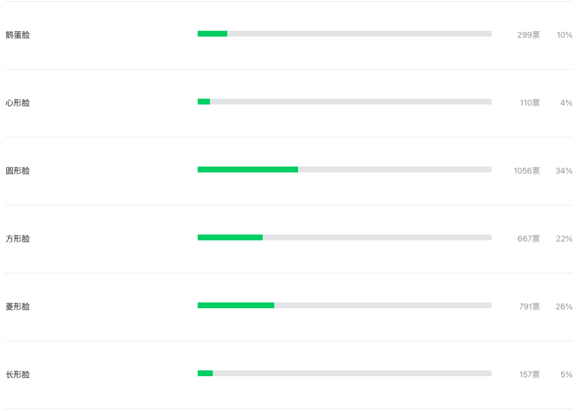Click the 667票 vote count
This screenshot has width=581, height=411.
(x=529, y=239)
